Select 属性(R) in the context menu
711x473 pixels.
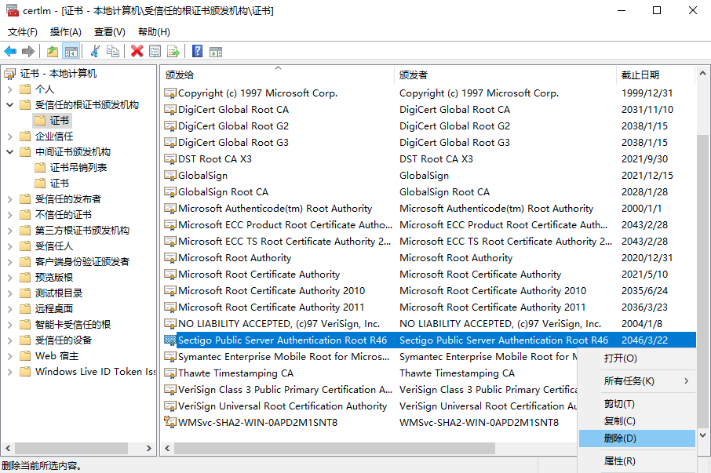620,461
